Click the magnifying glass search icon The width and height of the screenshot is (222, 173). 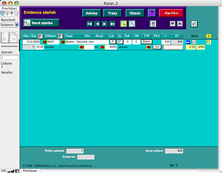(124, 24)
